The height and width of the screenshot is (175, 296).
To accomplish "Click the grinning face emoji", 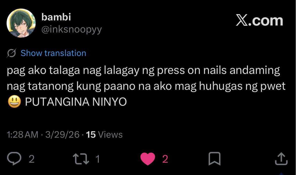I will click(x=14, y=102).
